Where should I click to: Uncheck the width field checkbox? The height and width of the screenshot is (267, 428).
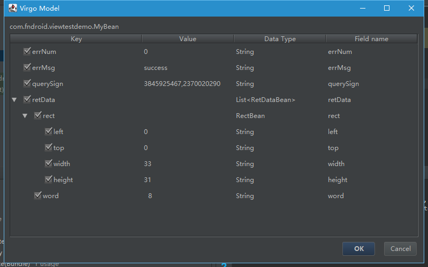(49, 164)
